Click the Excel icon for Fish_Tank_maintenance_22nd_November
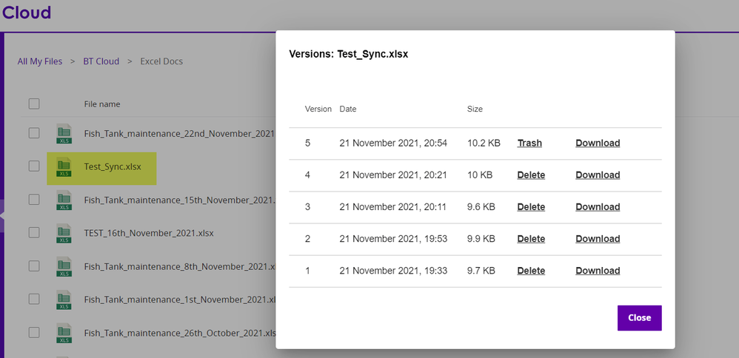This screenshot has height=358, width=739. 64,134
